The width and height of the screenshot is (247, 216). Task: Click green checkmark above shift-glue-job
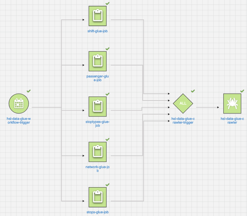[107, 3]
